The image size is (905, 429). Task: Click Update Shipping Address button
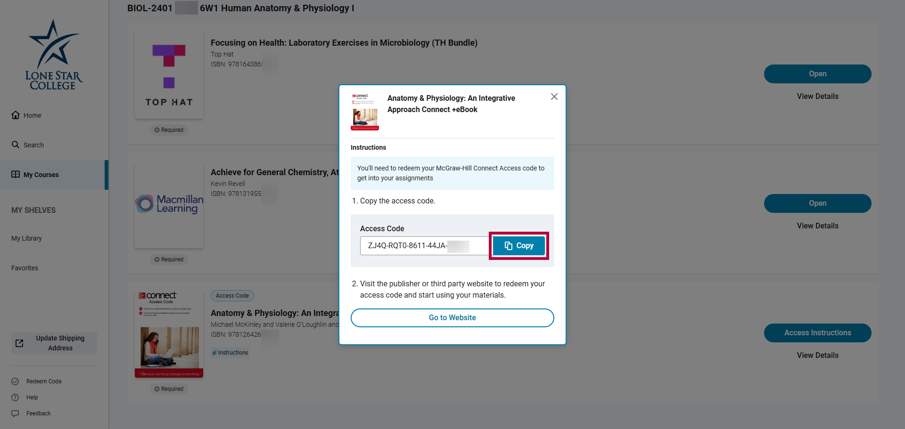[x=54, y=343]
